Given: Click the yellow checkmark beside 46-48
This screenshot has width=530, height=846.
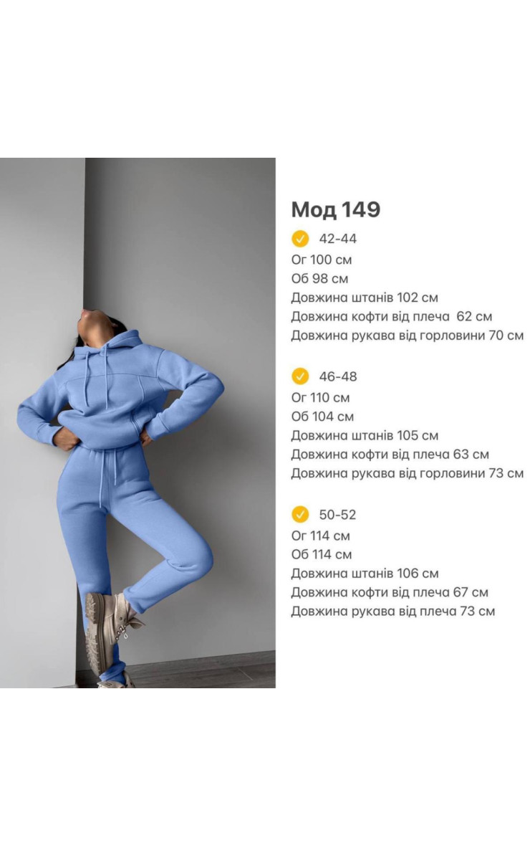Looking at the screenshot, I should point(300,376).
